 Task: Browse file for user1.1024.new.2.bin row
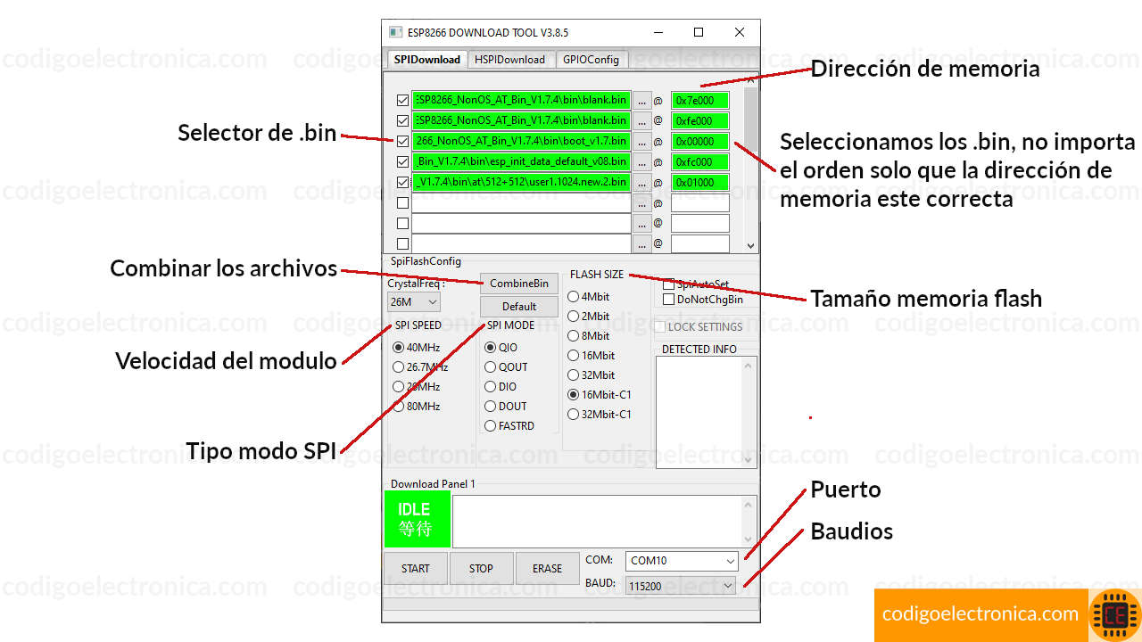point(642,182)
